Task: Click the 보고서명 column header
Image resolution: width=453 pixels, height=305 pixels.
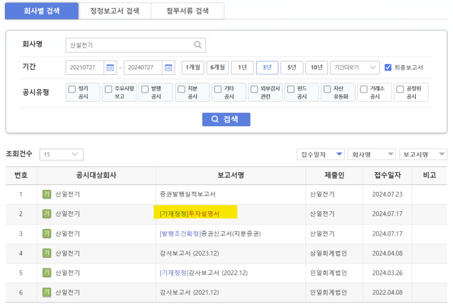Action: pyautogui.click(x=230, y=175)
